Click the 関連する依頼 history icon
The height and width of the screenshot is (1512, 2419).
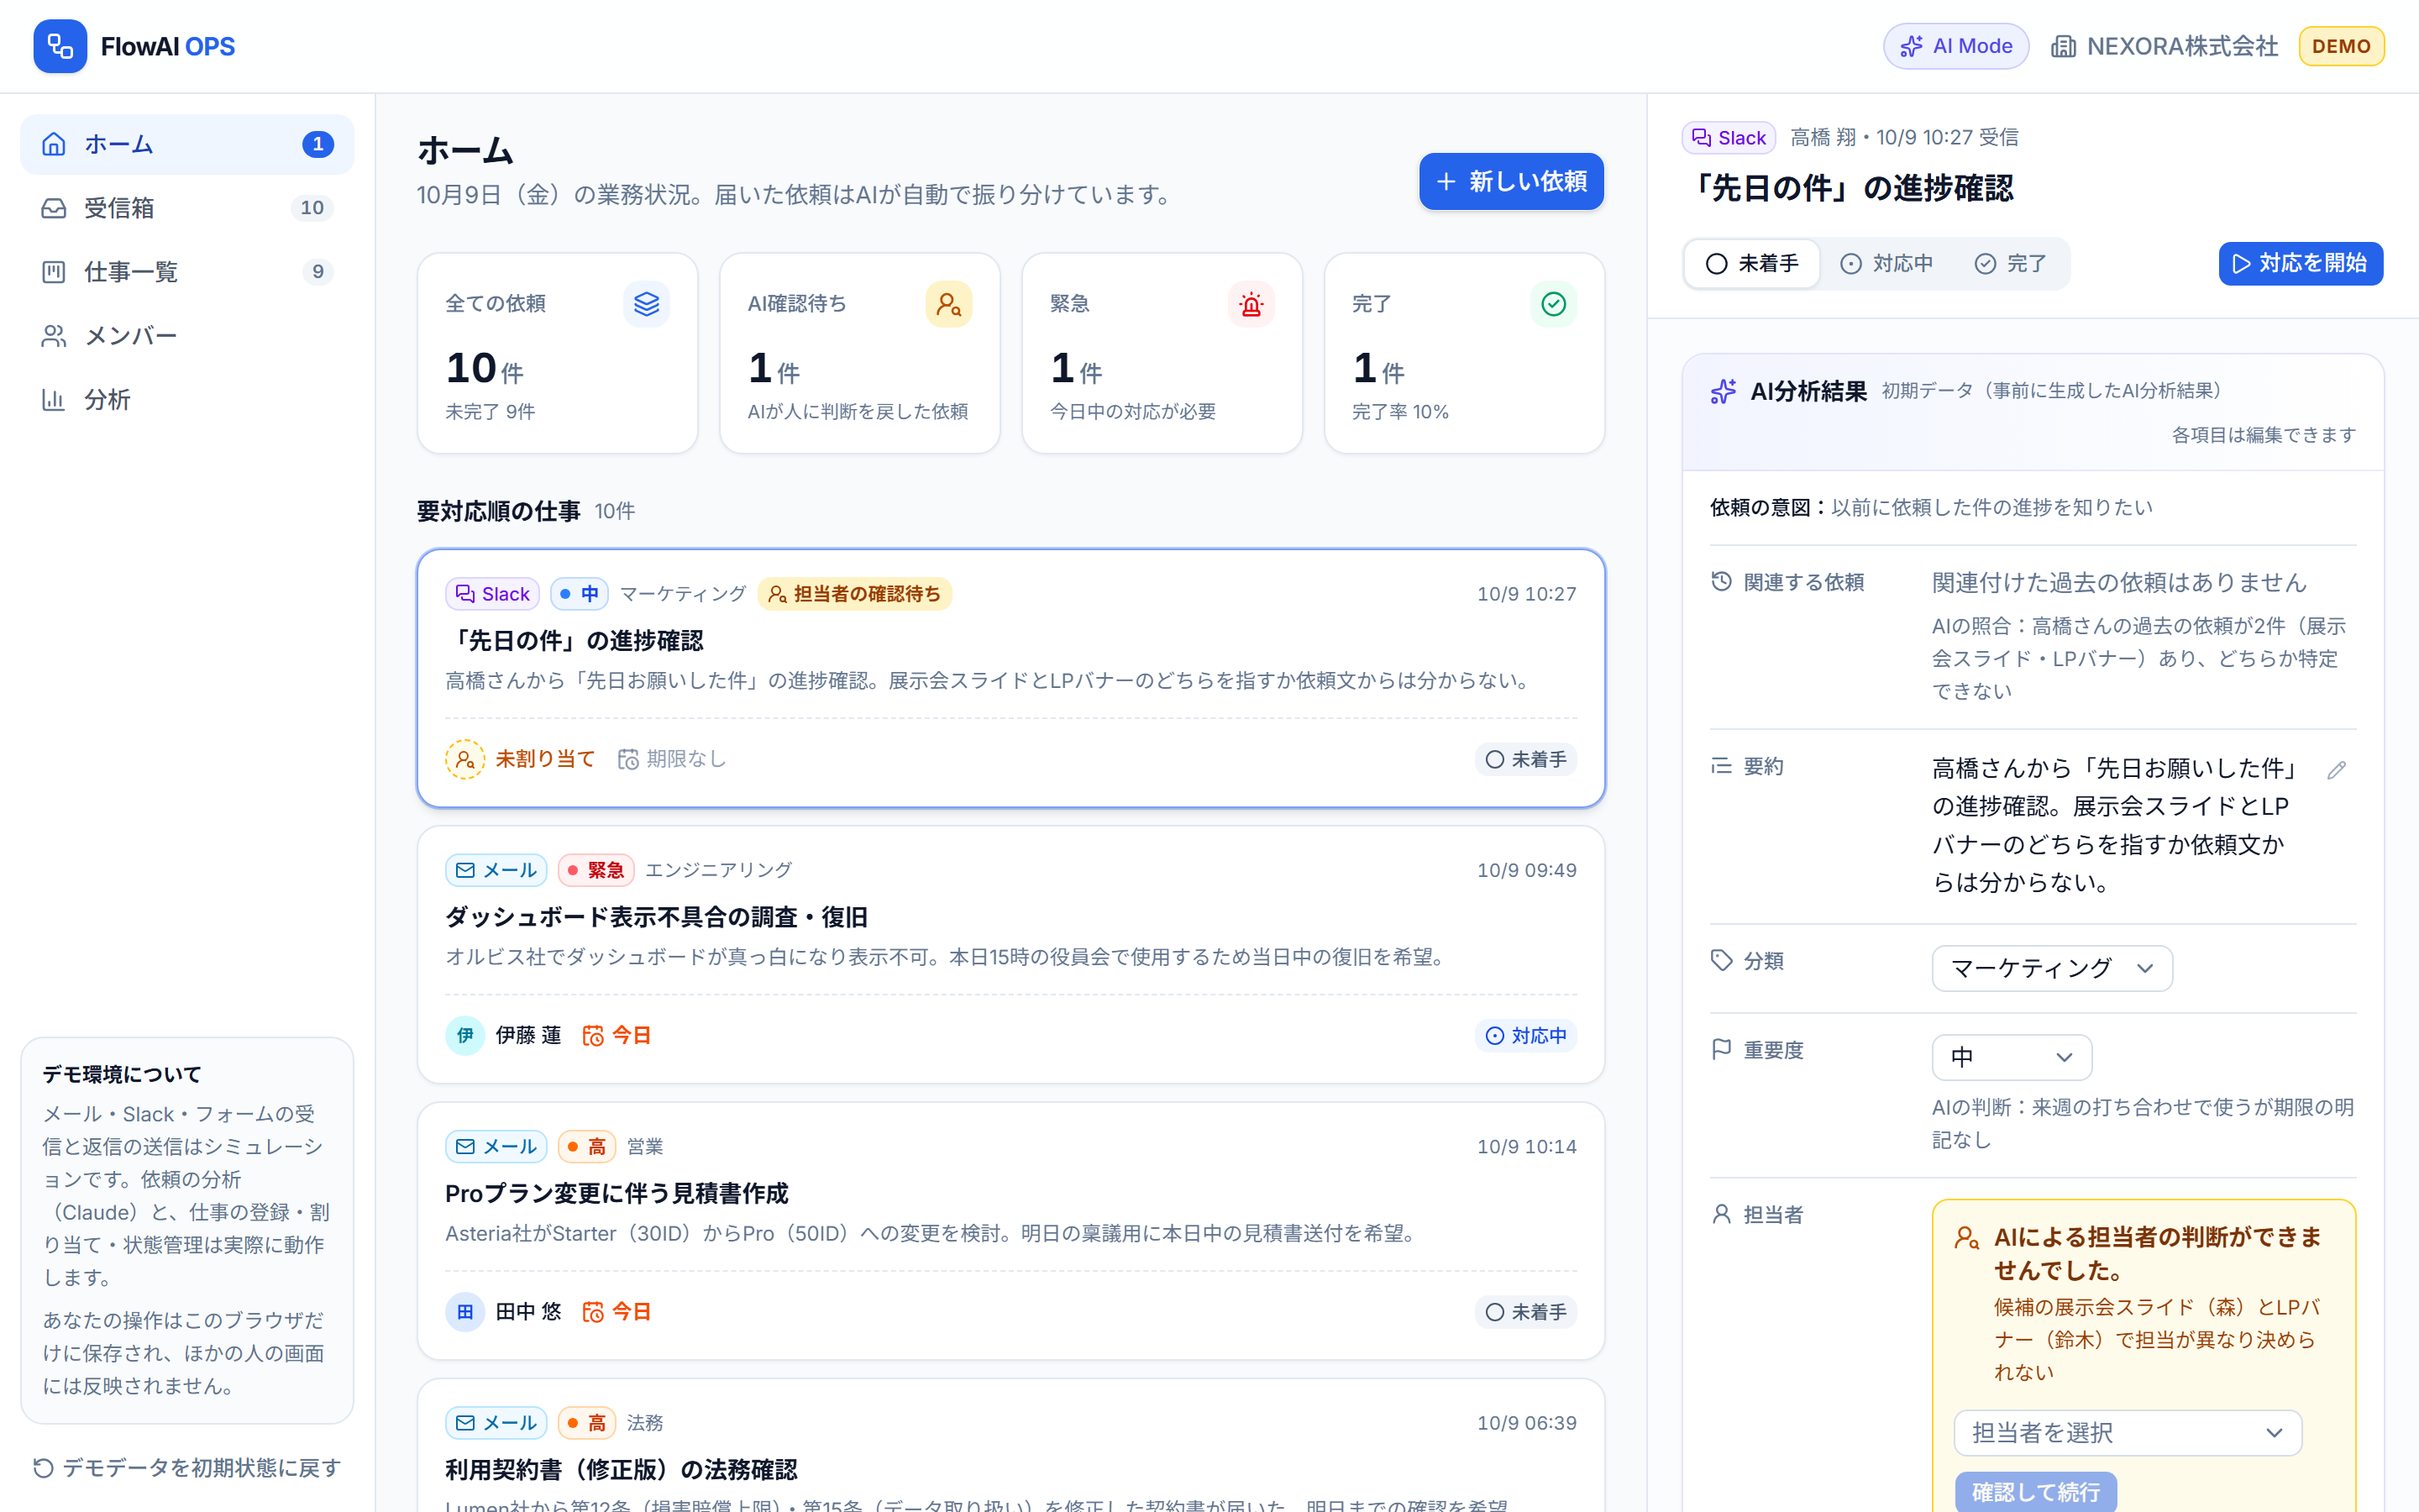[x=1721, y=581]
